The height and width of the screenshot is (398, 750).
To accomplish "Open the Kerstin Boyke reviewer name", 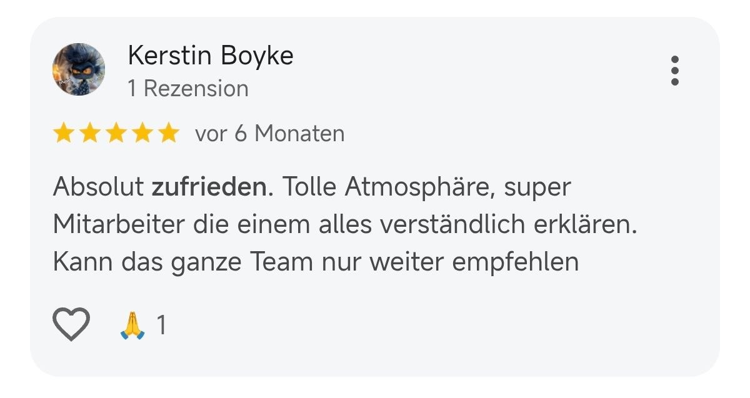I will click(211, 56).
